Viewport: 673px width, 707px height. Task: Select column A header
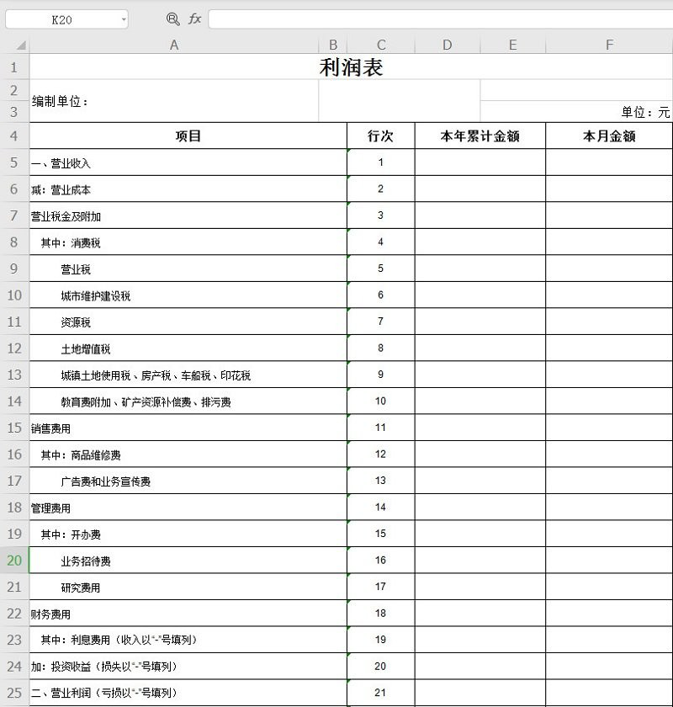coord(174,45)
